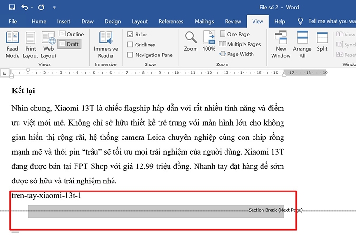Image resolution: width=356 pixels, height=237 pixels.
Task: Click the last line 'được sở hữu và trải nghiệm nhé.'
Action: coord(64,181)
